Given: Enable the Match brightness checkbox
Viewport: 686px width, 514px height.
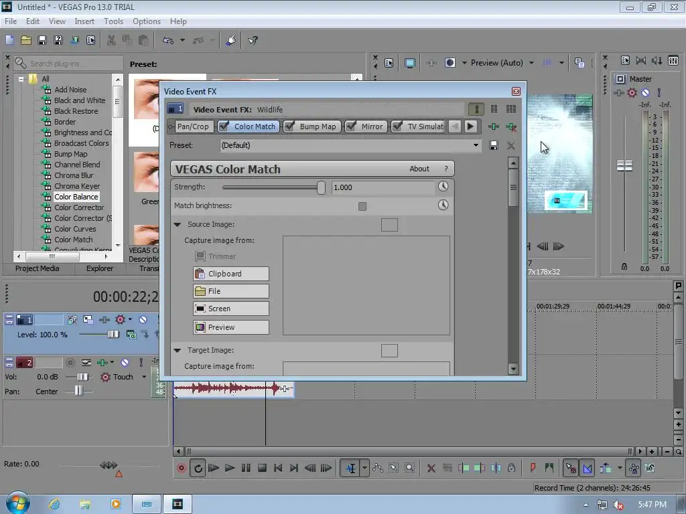Looking at the screenshot, I should (362, 206).
